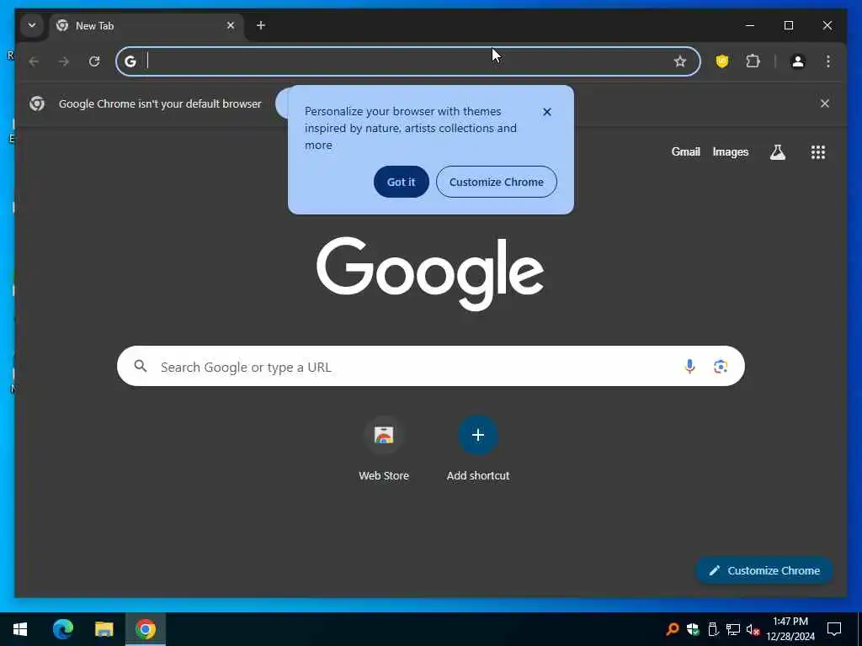862x646 pixels.
Task: Click the orange magnifier tray icon
Action: (x=673, y=629)
